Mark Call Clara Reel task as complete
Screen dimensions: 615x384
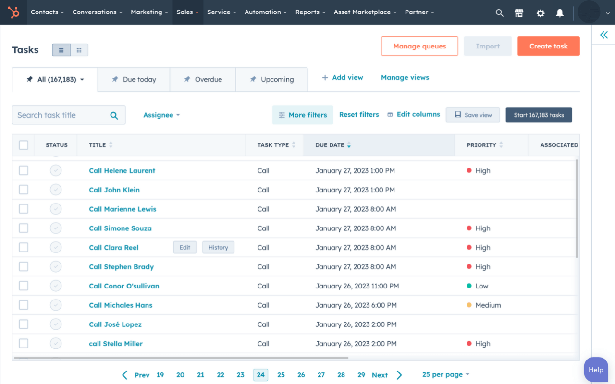pos(56,247)
